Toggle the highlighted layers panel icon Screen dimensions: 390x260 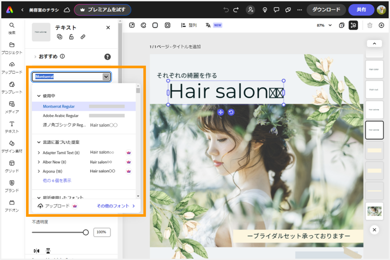tap(353, 25)
